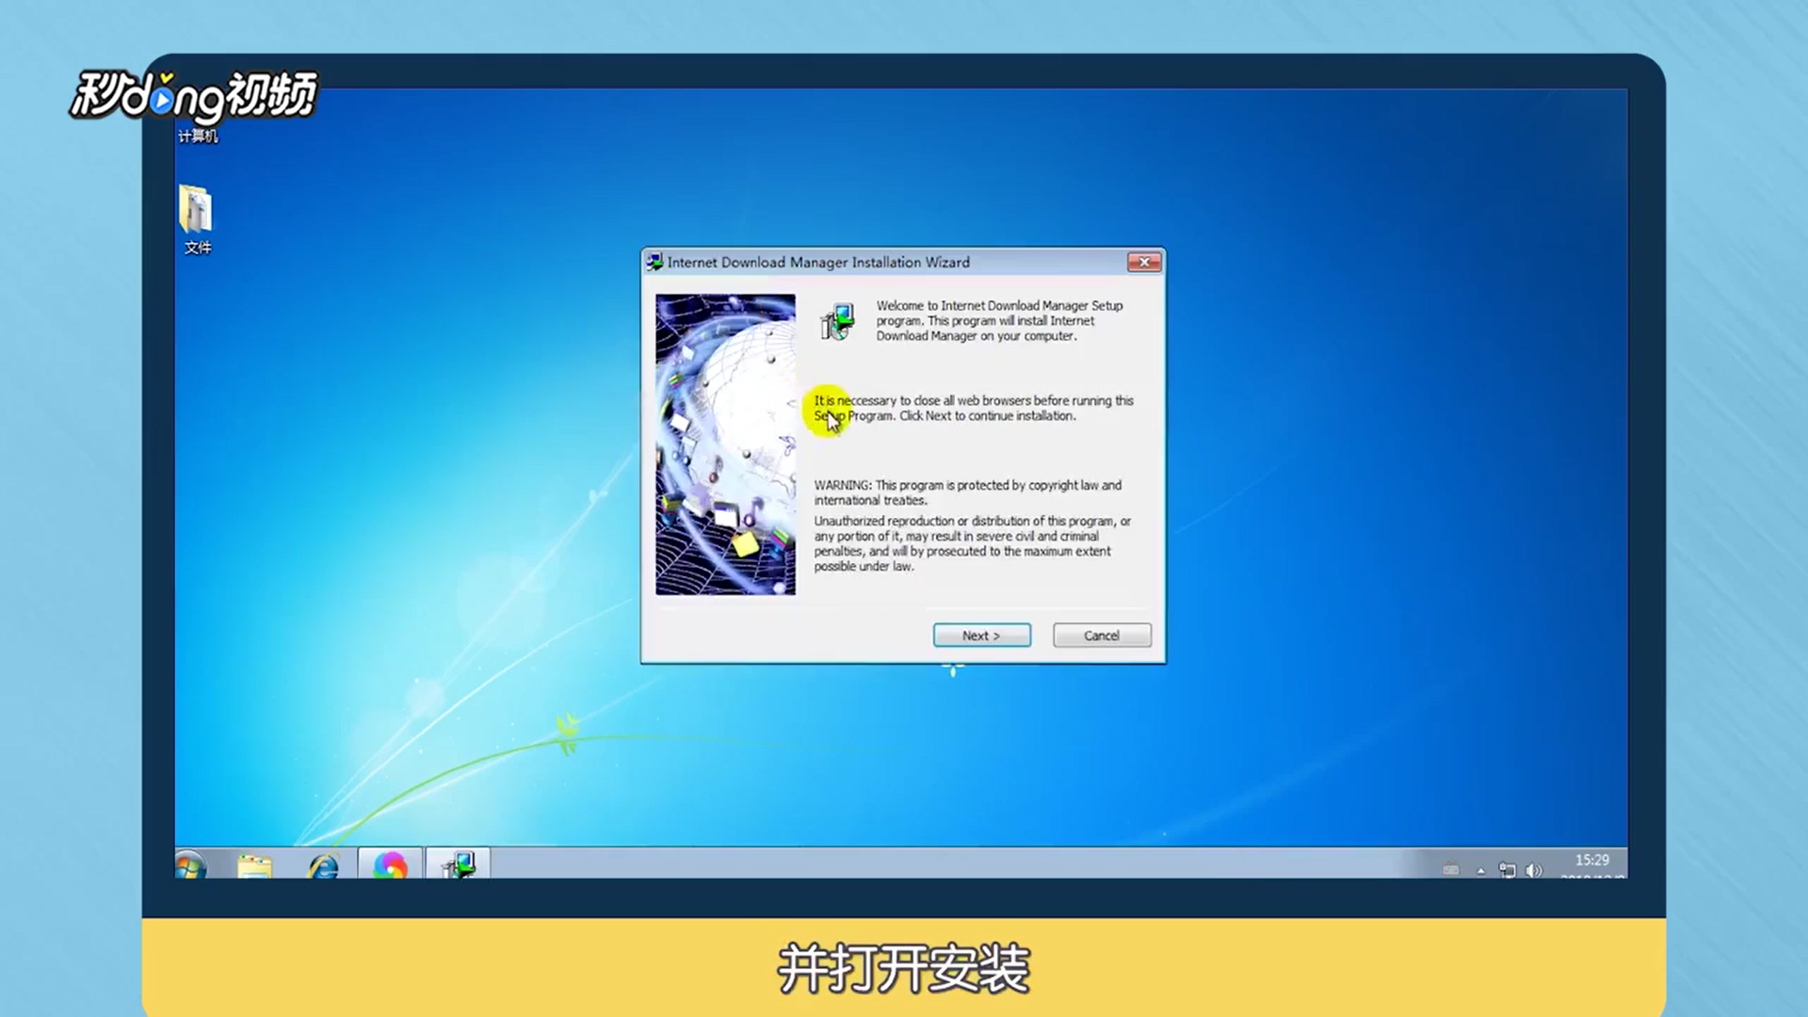Open the network status tray icon
Image resolution: width=1808 pixels, height=1017 pixels.
pyautogui.click(x=1507, y=870)
